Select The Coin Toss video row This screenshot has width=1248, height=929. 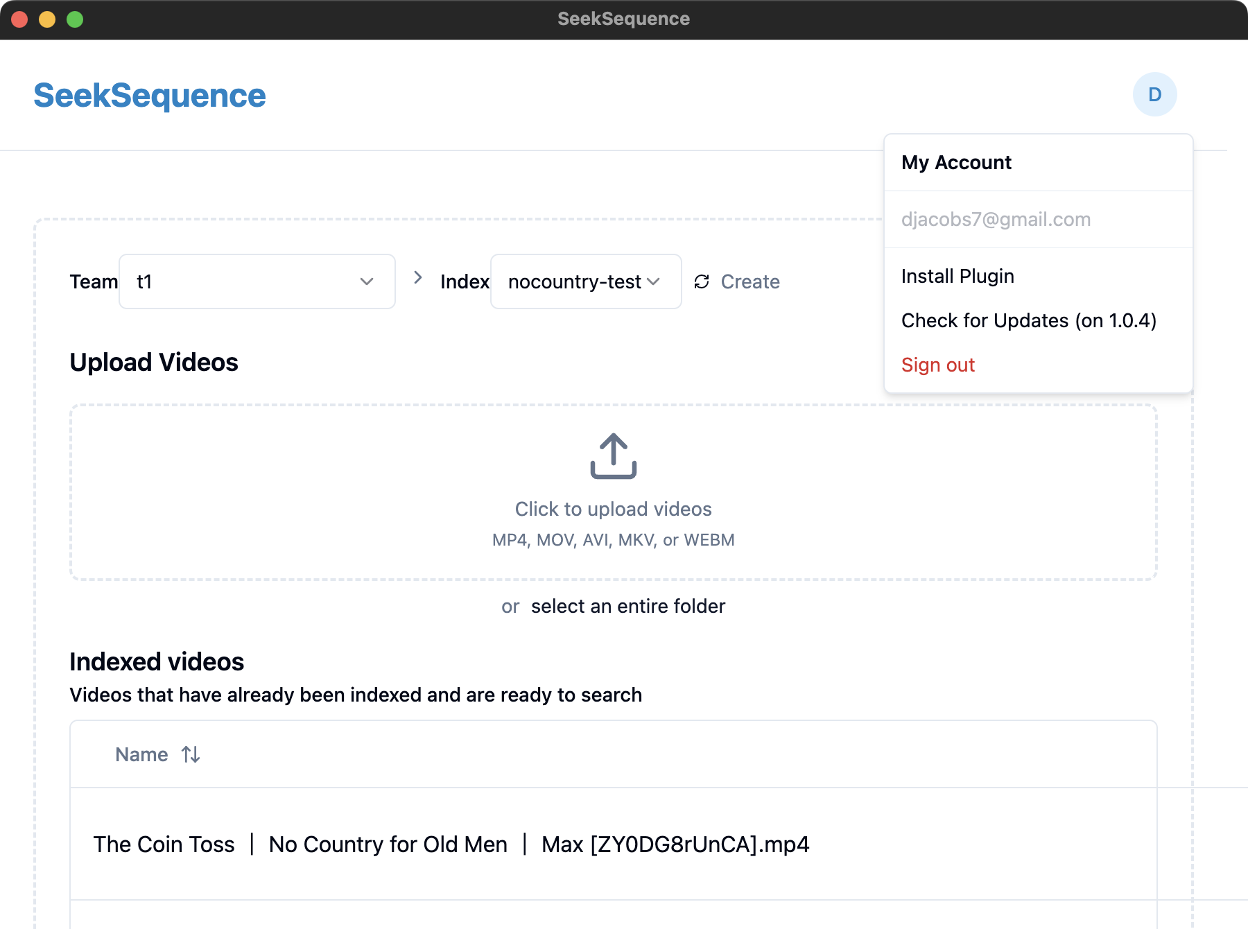coord(613,844)
